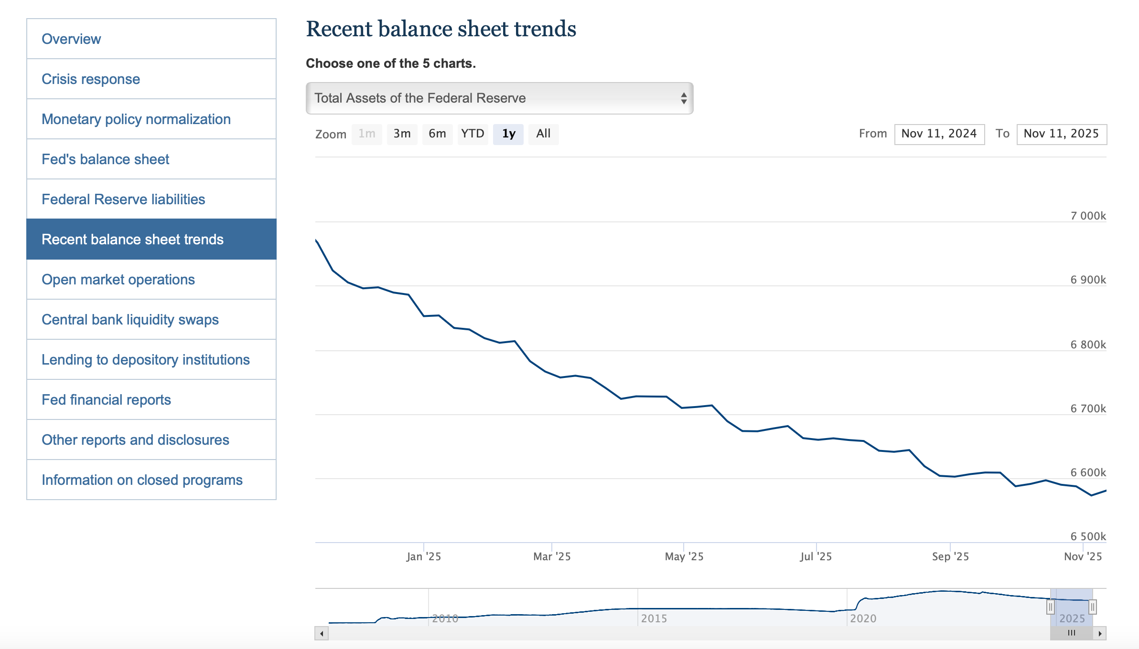Click the left scroll arrow below the chart
1139x649 pixels.
click(x=322, y=633)
